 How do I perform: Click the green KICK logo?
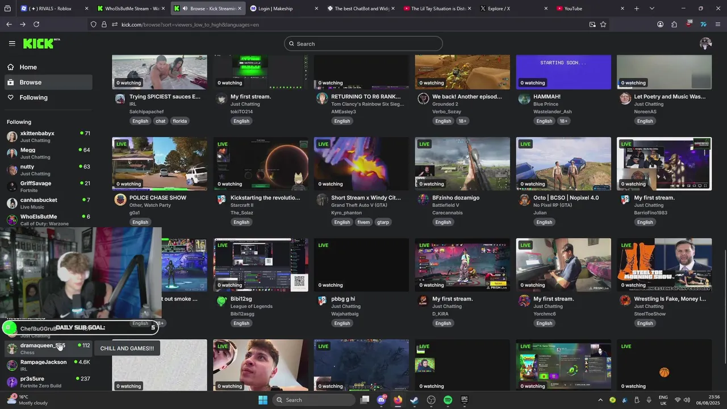(41, 43)
